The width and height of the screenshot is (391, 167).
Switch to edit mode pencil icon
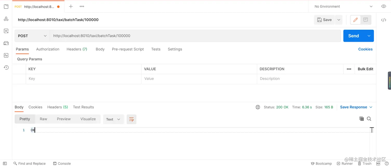pos(356,20)
